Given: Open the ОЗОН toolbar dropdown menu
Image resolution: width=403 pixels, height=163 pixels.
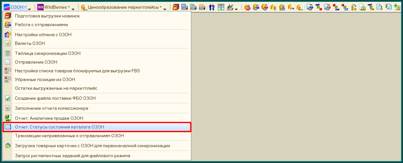Looking at the screenshot, I should [x=15, y=7].
